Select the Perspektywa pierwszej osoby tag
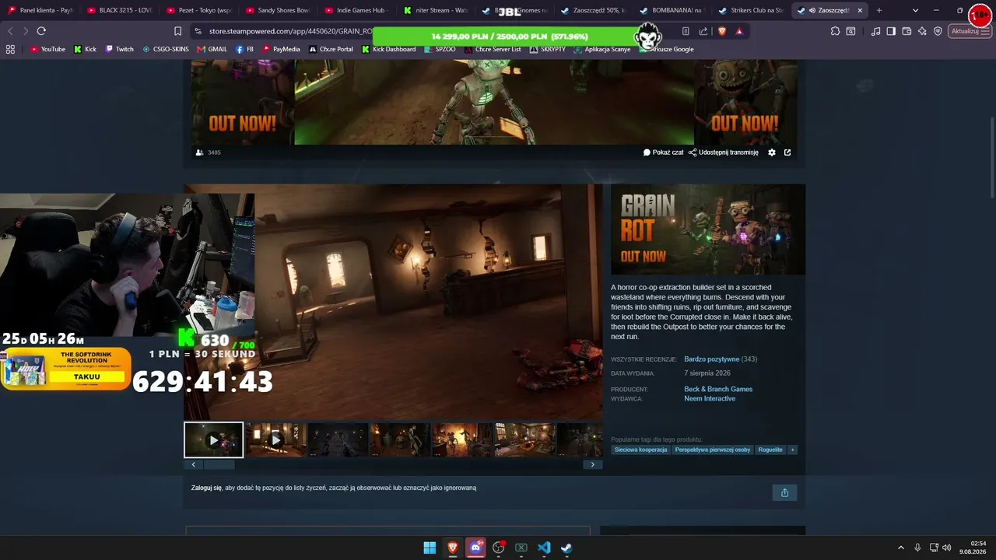Screen dimensions: 996x560 point(713,450)
